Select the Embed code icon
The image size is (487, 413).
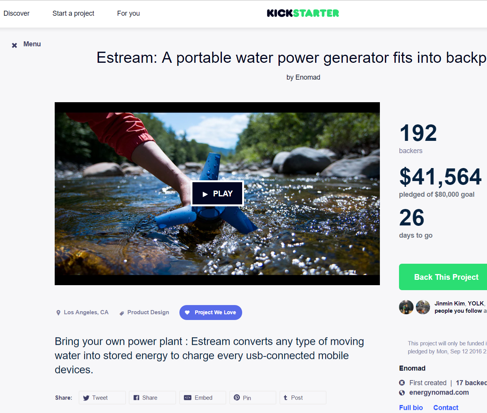click(188, 397)
